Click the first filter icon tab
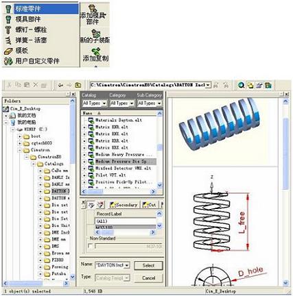The image size is (293, 296). tap(91, 205)
